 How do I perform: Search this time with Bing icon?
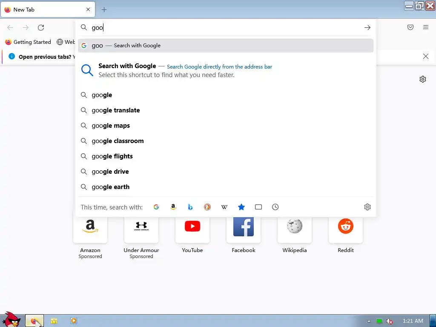tap(190, 207)
